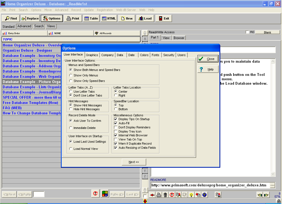282x204 pixels.
Task: Open the All Records filter selector
Action: [x=117, y=33]
